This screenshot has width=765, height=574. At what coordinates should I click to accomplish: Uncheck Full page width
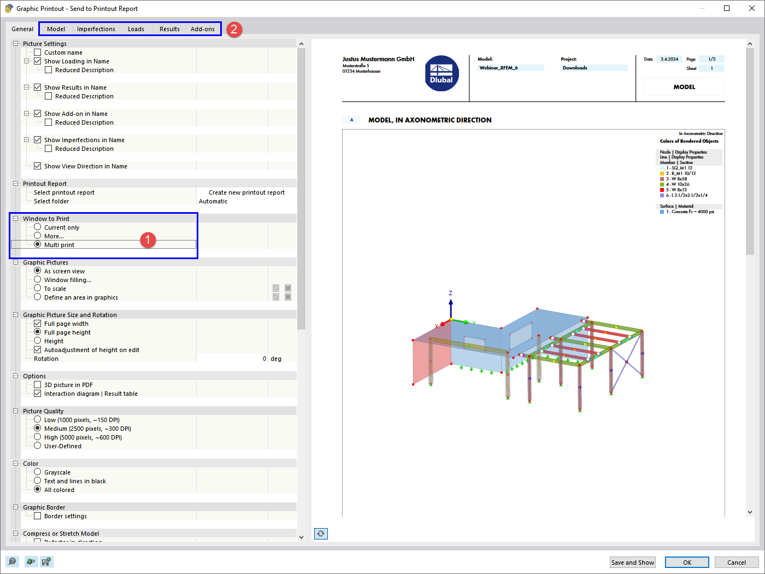pos(38,324)
